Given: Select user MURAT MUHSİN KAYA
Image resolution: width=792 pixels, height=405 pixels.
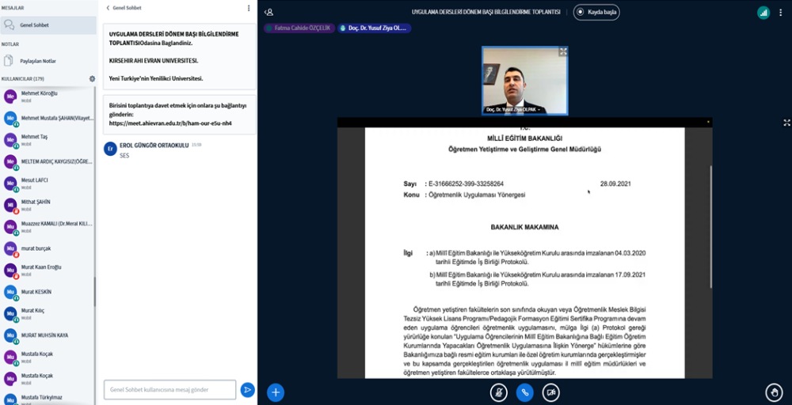Looking at the screenshot, I should pyautogui.click(x=48, y=335).
